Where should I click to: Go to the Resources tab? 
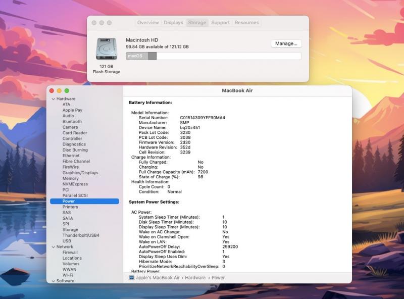(246, 23)
